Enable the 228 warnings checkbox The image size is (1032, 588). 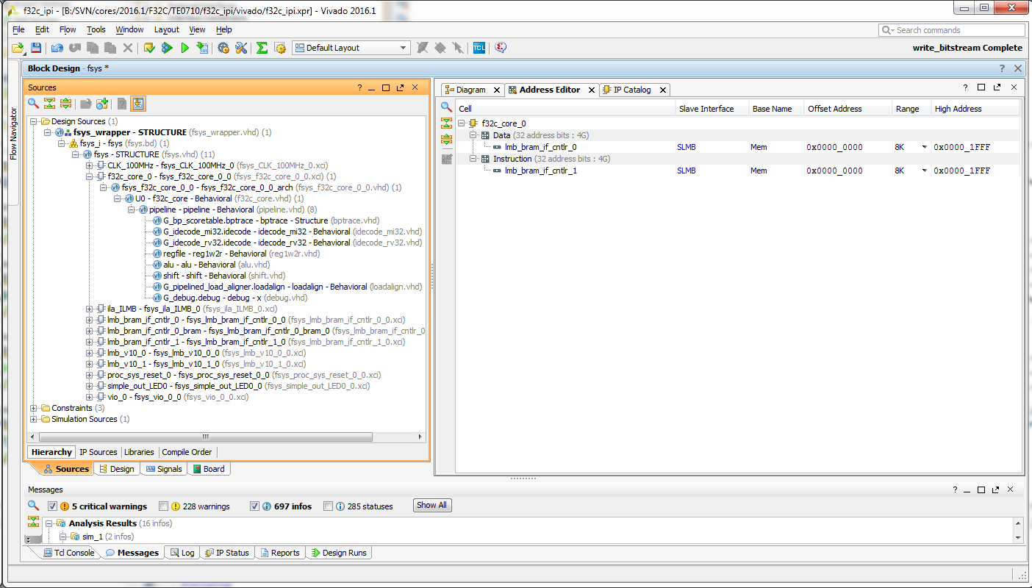pos(164,506)
